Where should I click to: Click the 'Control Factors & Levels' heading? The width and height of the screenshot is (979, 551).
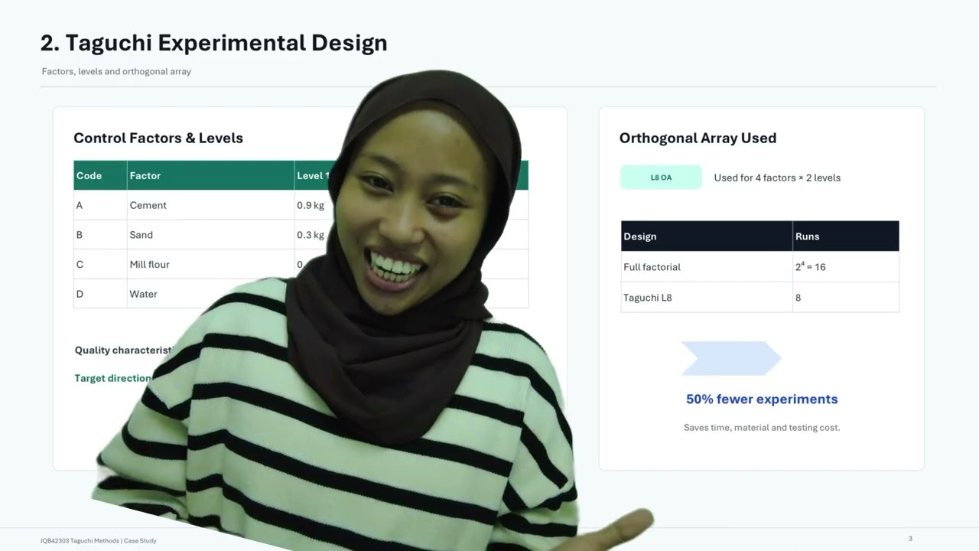[158, 138]
